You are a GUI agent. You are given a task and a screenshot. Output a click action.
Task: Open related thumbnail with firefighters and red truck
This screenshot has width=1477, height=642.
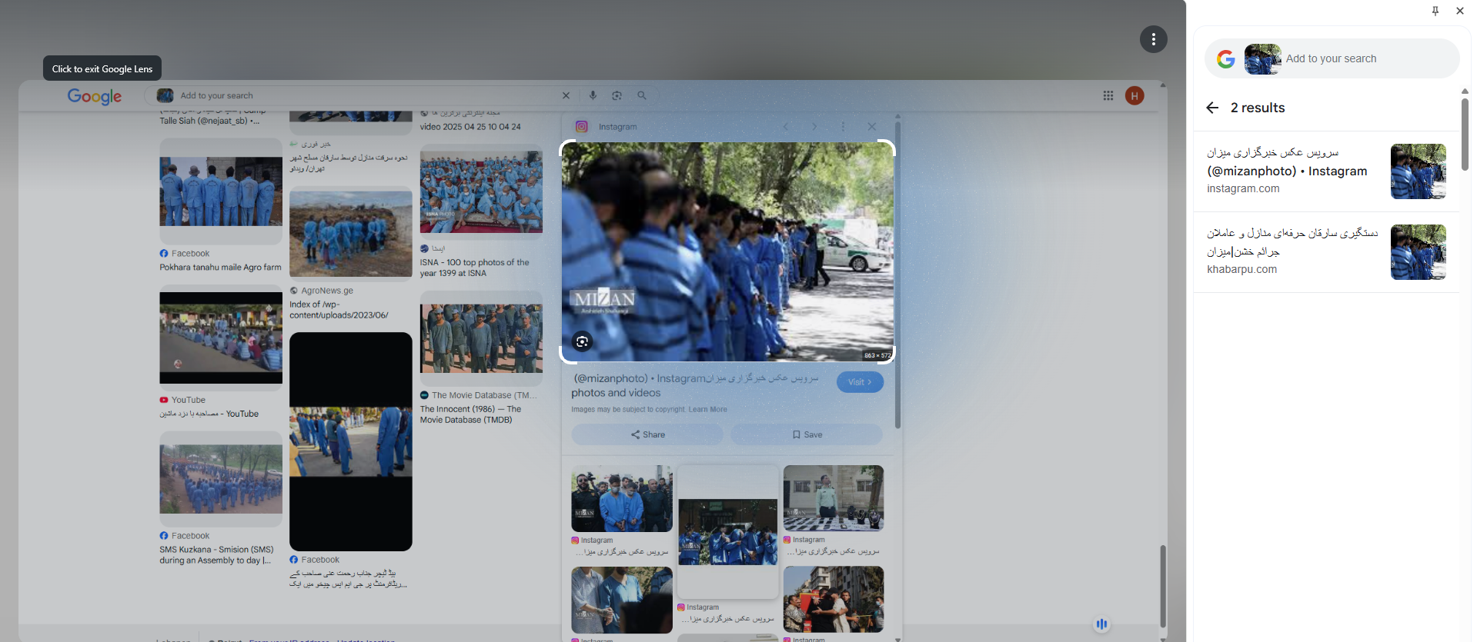pos(834,600)
